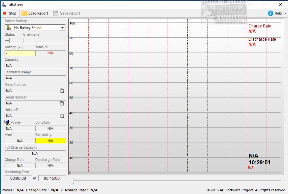Click the yellow Voltage field
The width and height of the screenshot is (288, 194).
[20, 53]
